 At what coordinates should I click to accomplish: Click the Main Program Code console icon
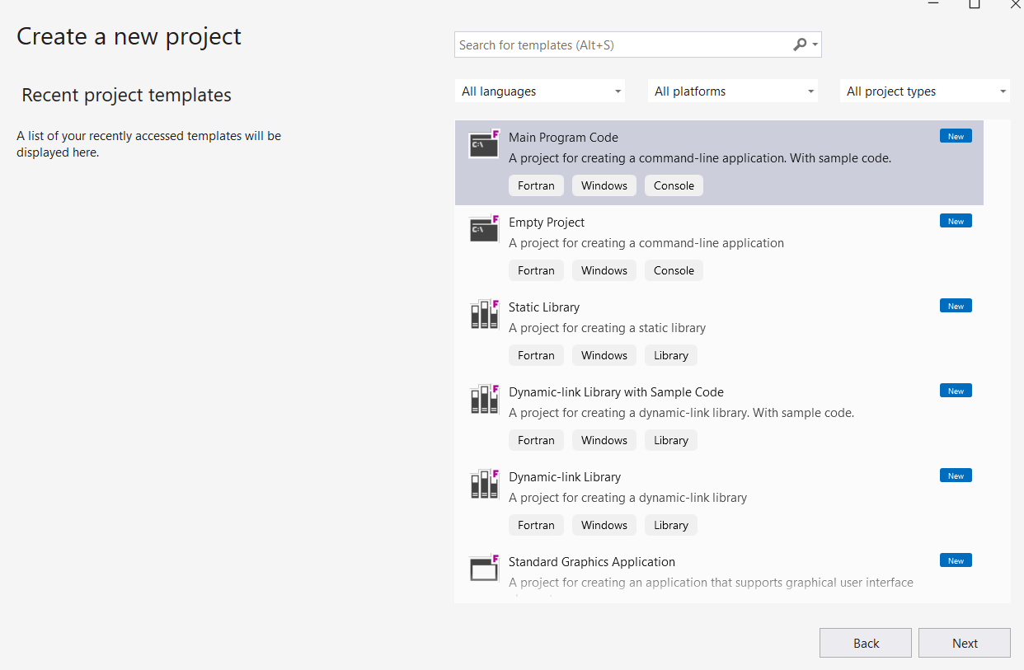(x=485, y=143)
